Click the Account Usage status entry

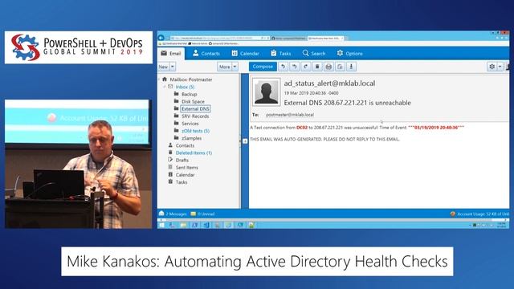click(479, 214)
